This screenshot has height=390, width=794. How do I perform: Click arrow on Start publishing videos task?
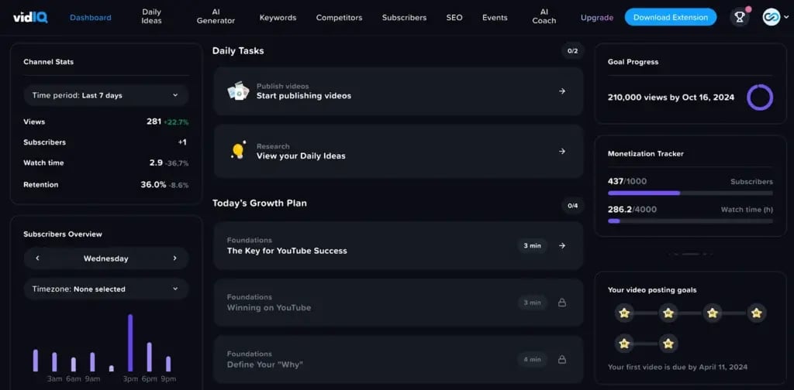[562, 91]
